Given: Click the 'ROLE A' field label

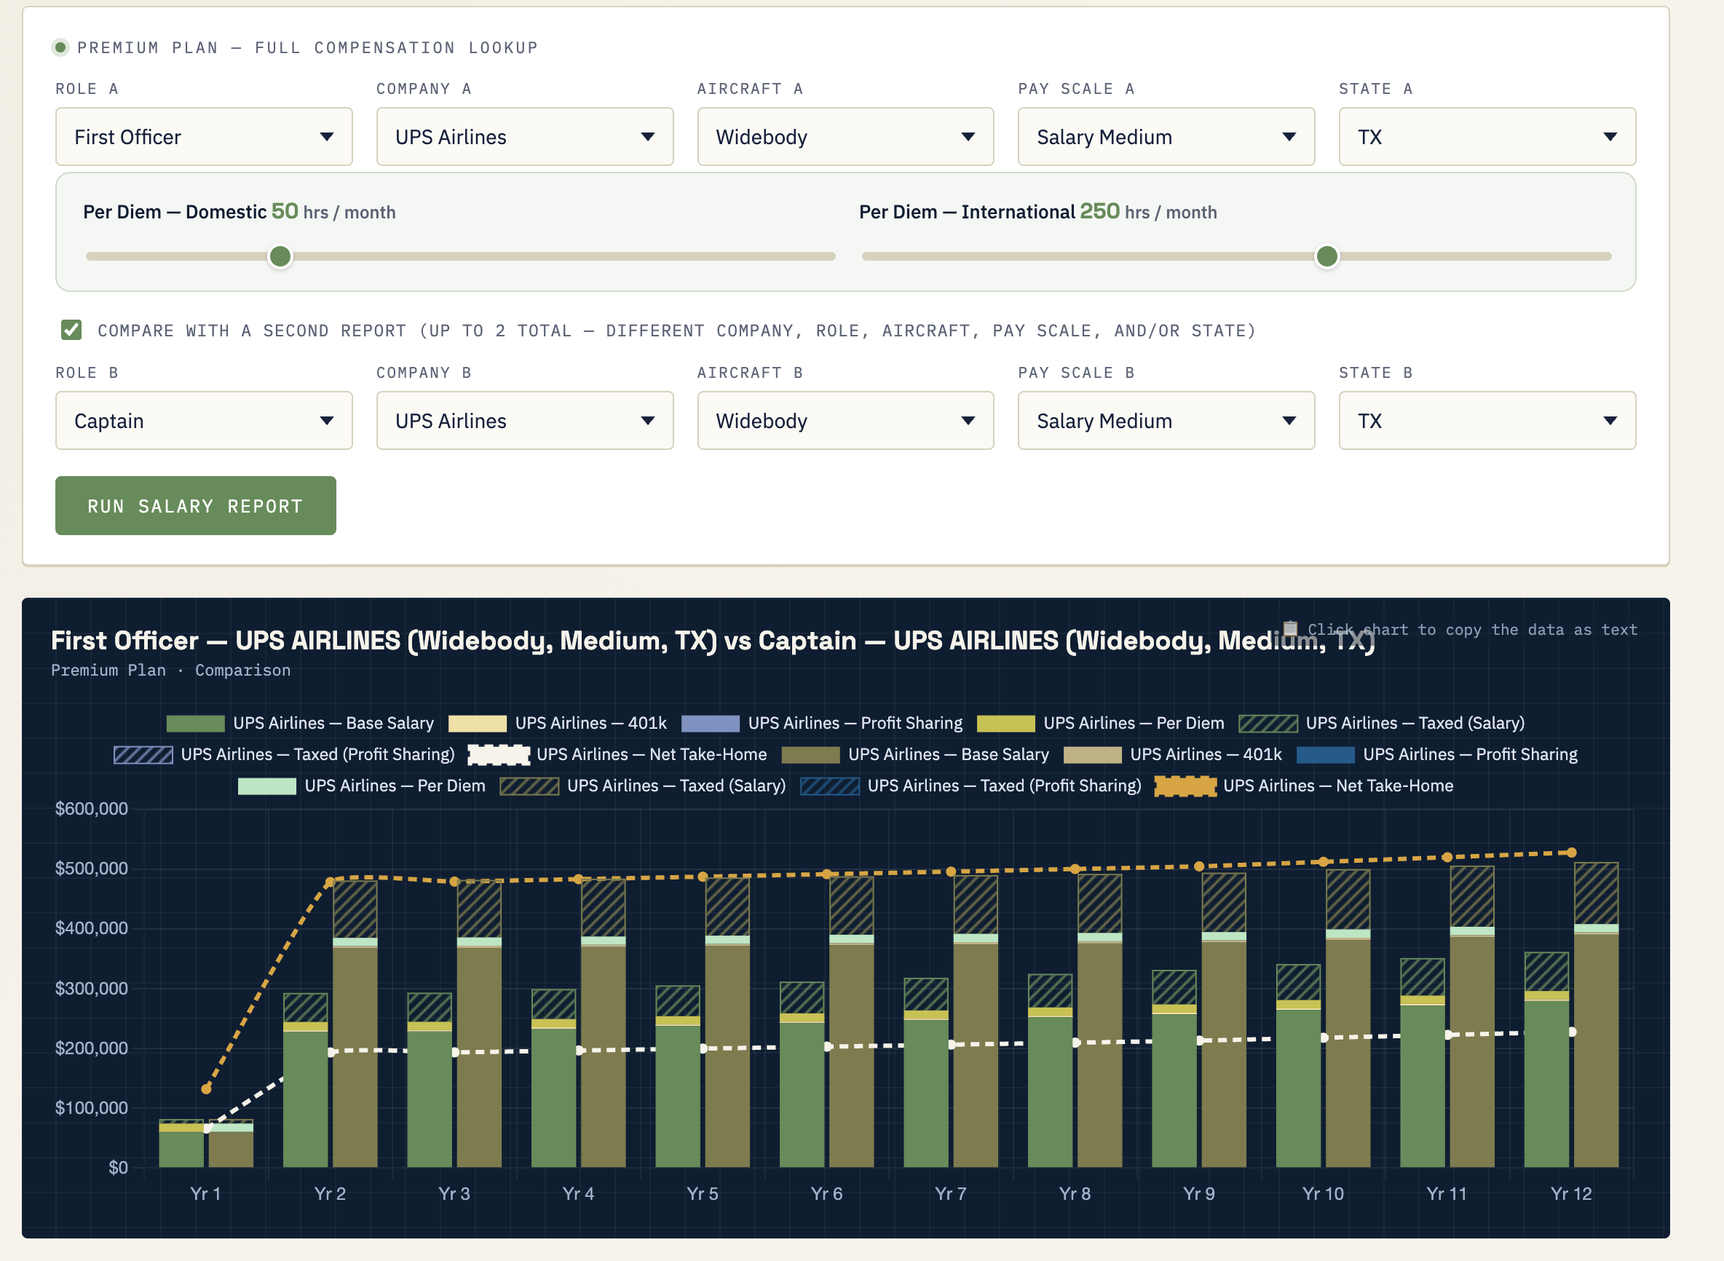Looking at the screenshot, I should (x=87, y=89).
